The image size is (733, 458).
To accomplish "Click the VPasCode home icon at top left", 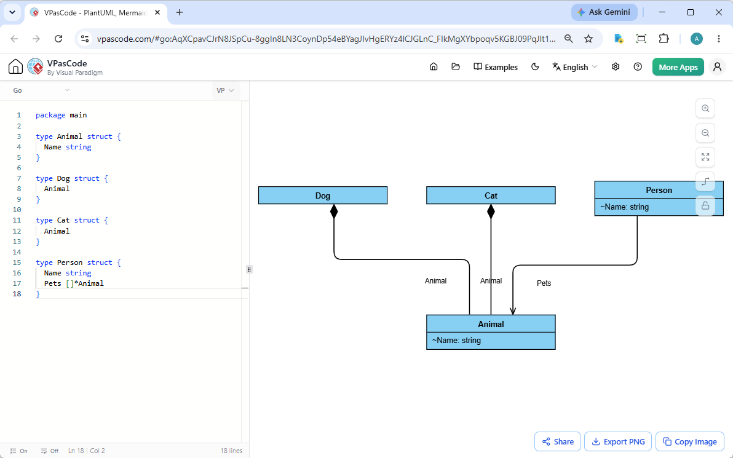I will [15, 67].
